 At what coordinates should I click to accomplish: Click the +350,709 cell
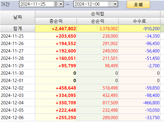56,103
